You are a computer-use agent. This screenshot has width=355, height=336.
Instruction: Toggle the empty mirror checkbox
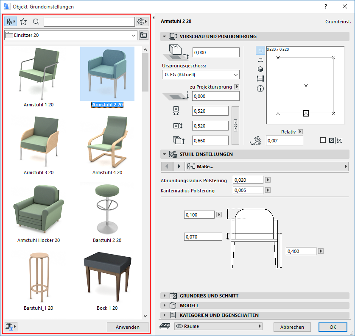point(323,140)
